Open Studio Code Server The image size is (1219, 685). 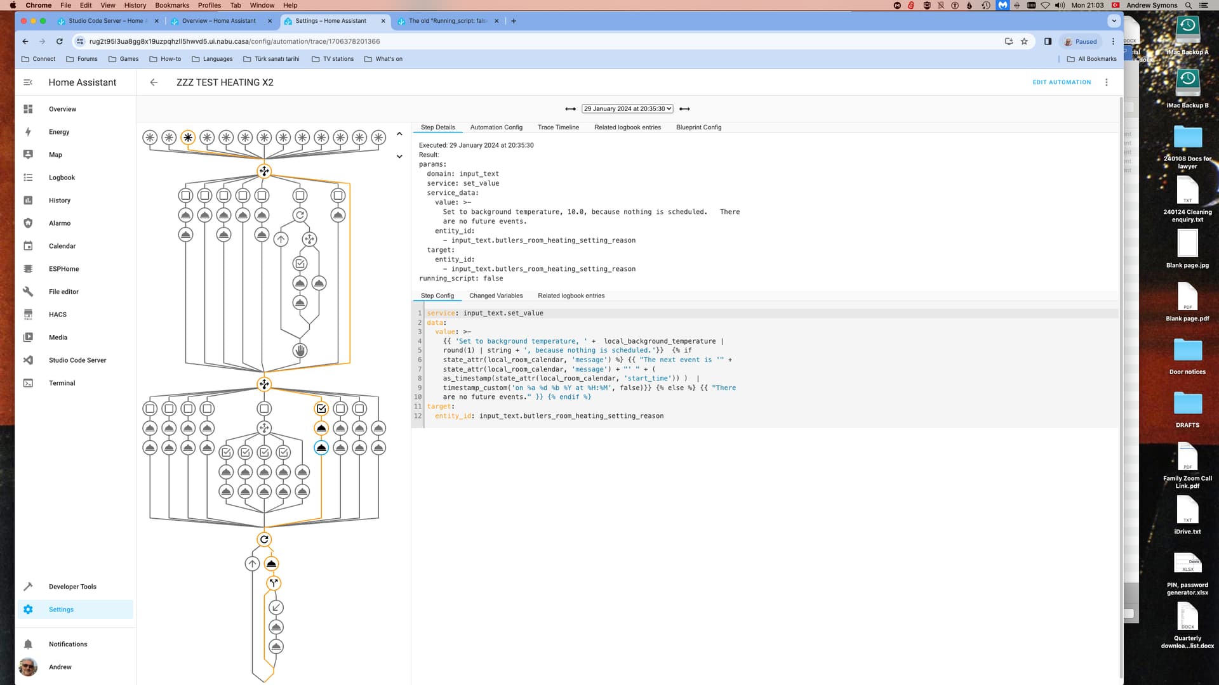tap(77, 360)
